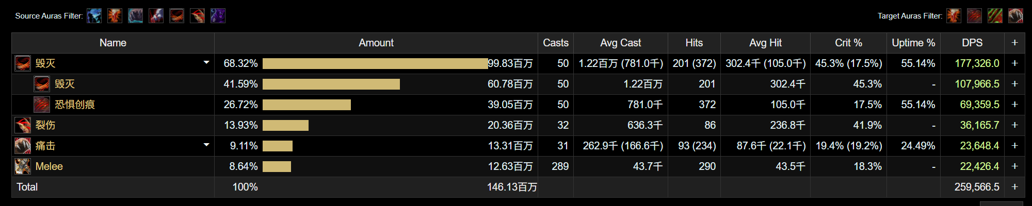The image size is (1032, 206).
Task: Open the Melee ability link
Action: coord(49,166)
